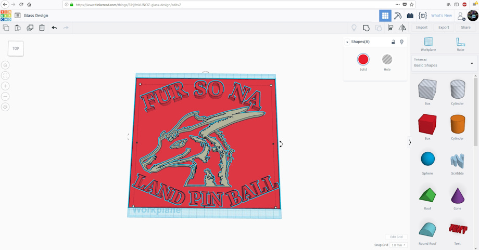The height and width of the screenshot is (250, 479).
Task: Click the TOP view cube face
Action: (16, 48)
